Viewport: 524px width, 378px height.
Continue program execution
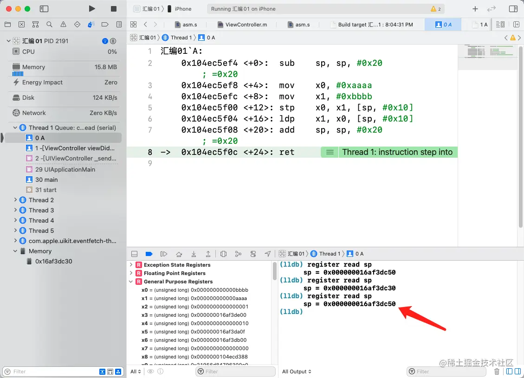pyautogui.click(x=164, y=254)
